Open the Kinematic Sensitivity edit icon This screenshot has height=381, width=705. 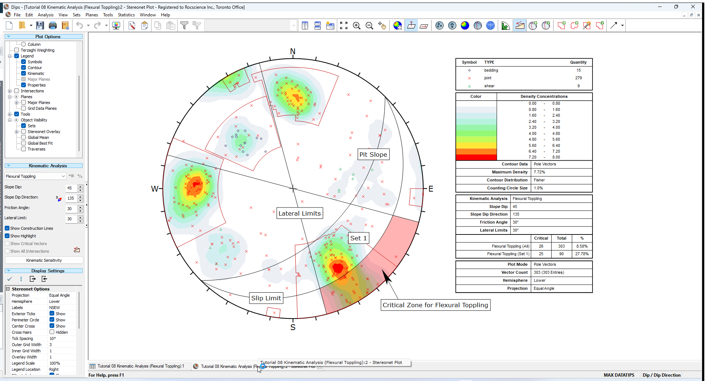(77, 249)
